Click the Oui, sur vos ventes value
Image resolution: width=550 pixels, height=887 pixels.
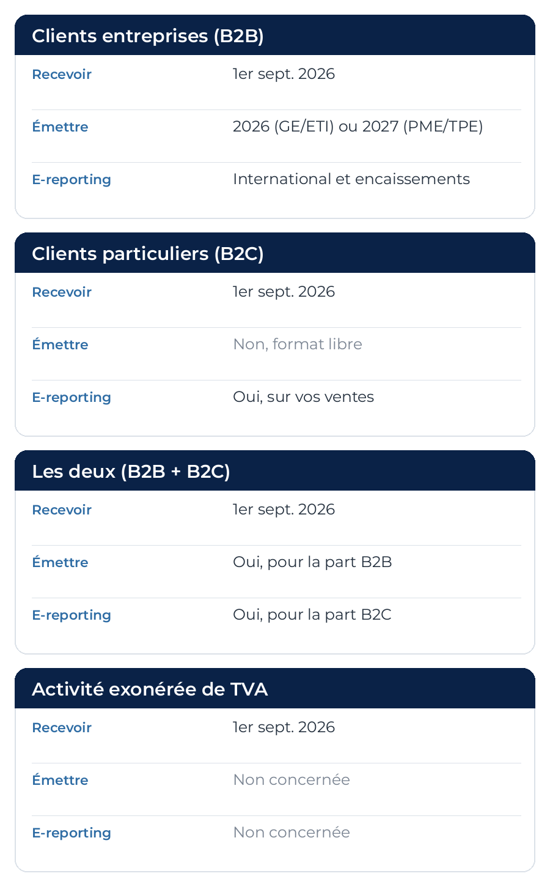303,397
